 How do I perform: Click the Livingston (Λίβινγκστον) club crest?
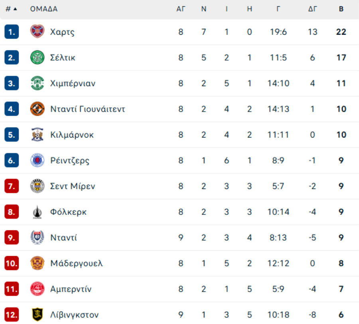[37, 315]
